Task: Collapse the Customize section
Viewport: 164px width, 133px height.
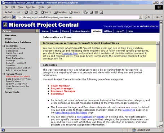Action: pos(4,46)
